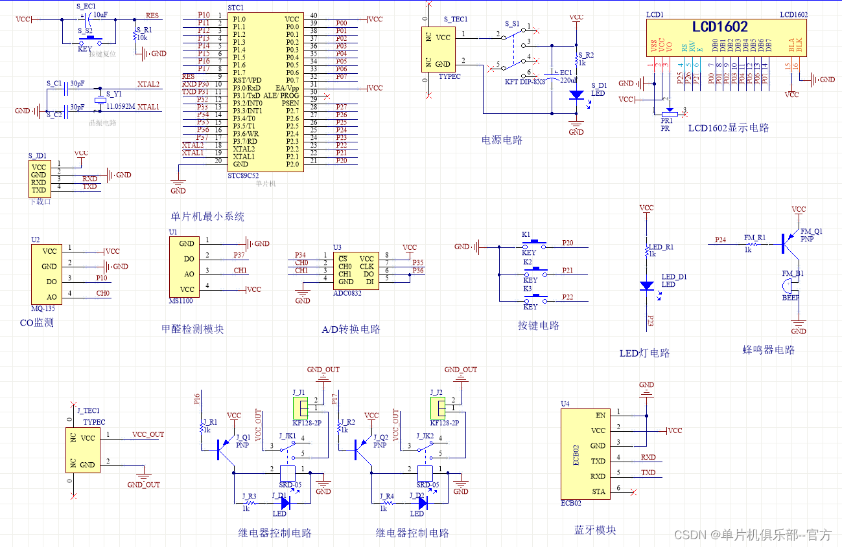Image resolution: width=842 pixels, height=547 pixels.
Task: Click the 'P20' net label beside K1
Action: coord(568,243)
